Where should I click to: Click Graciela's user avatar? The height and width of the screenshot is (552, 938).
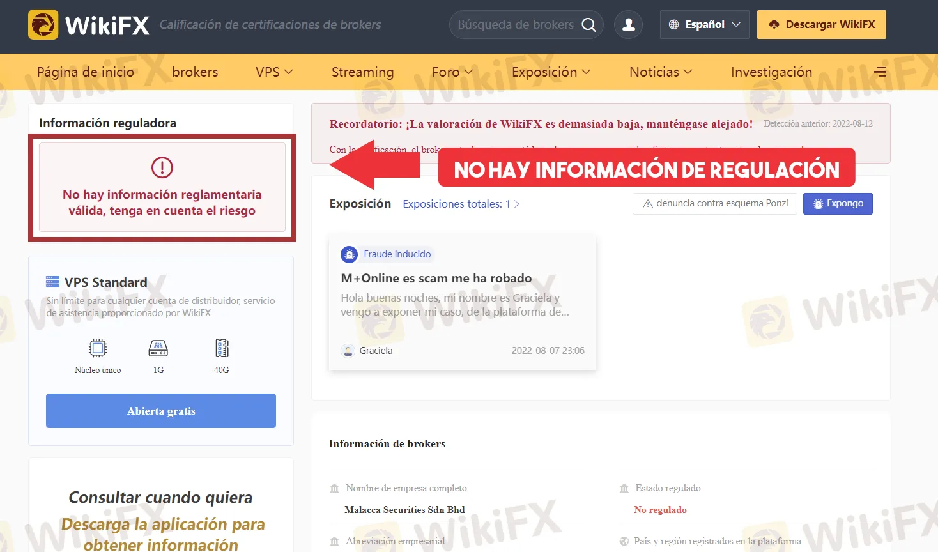click(348, 351)
